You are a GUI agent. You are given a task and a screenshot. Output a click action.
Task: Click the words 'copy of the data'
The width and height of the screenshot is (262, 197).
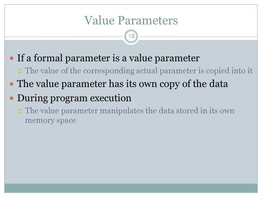tap(194, 84)
